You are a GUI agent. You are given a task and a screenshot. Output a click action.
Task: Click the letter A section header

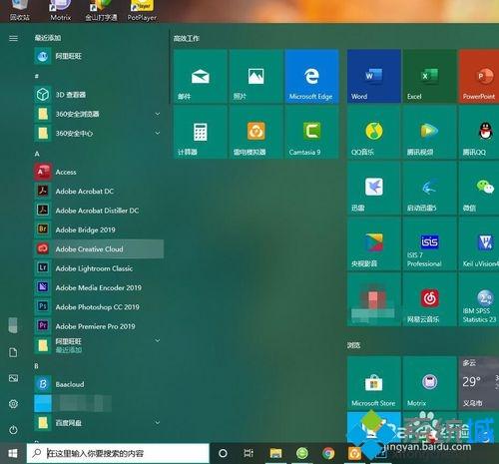(37, 154)
